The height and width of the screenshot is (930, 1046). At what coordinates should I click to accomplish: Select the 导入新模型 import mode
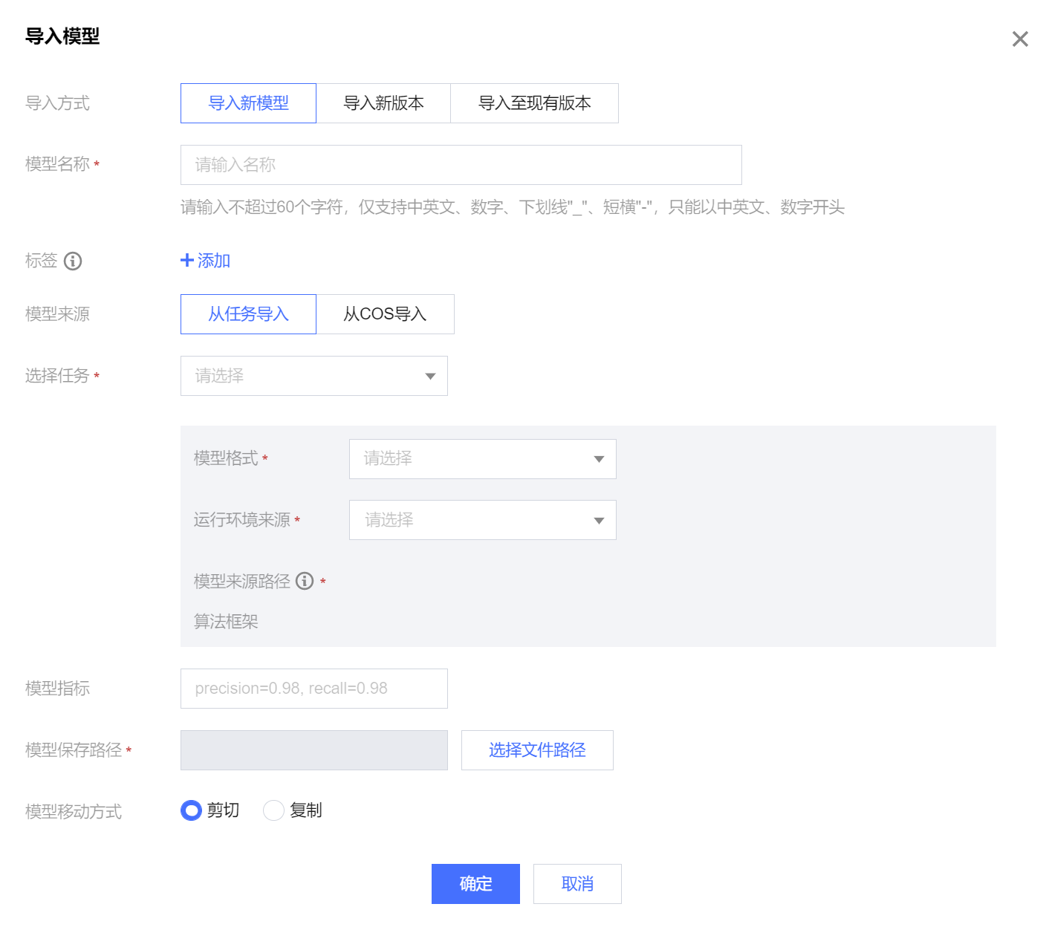[x=248, y=103]
